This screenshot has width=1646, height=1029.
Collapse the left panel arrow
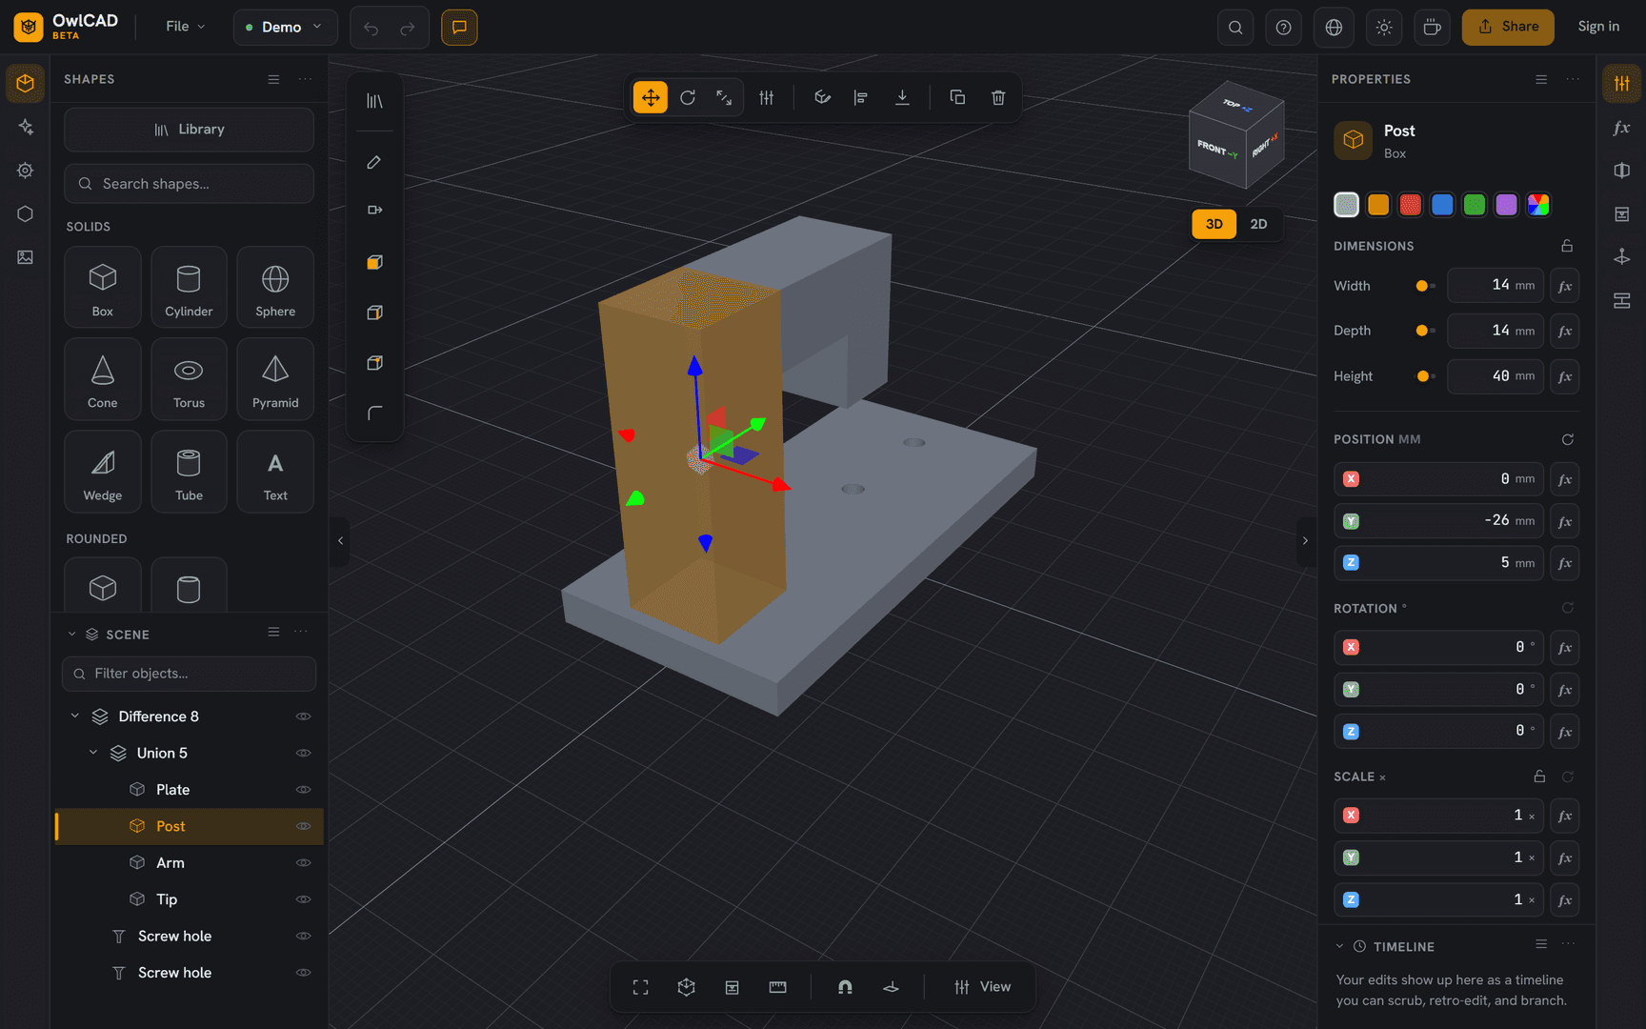point(340,541)
